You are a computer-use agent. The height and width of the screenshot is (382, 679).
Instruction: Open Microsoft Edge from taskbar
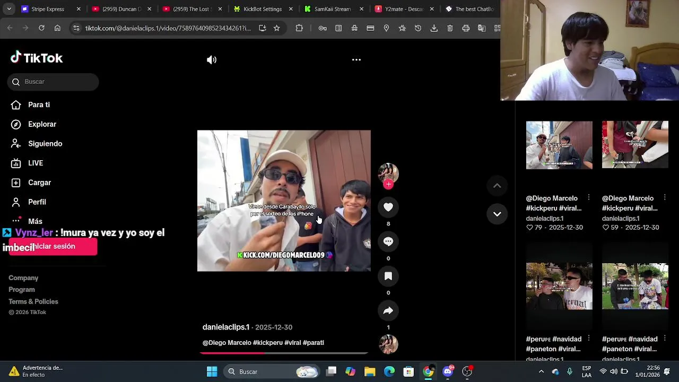click(x=389, y=371)
